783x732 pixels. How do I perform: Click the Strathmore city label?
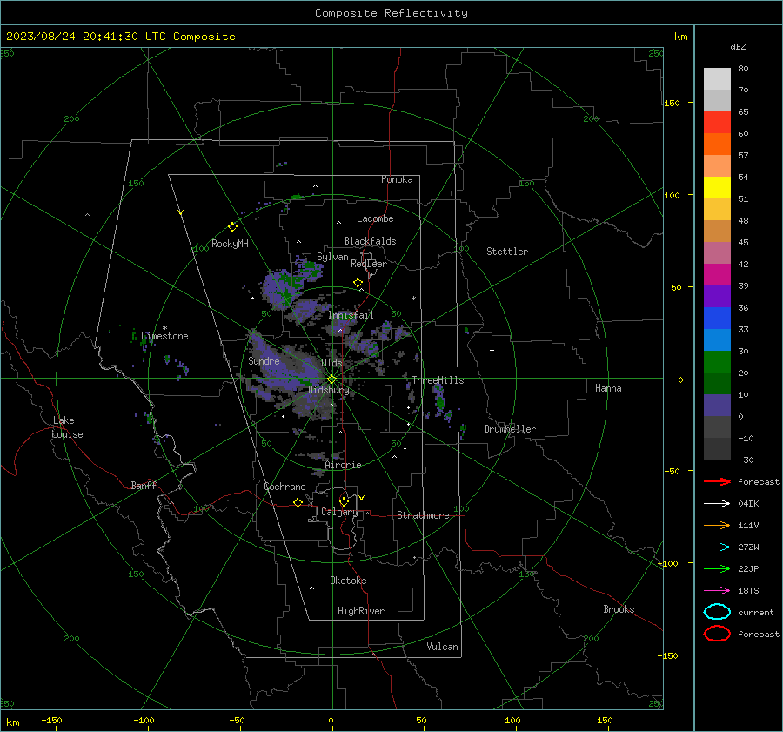[423, 515]
